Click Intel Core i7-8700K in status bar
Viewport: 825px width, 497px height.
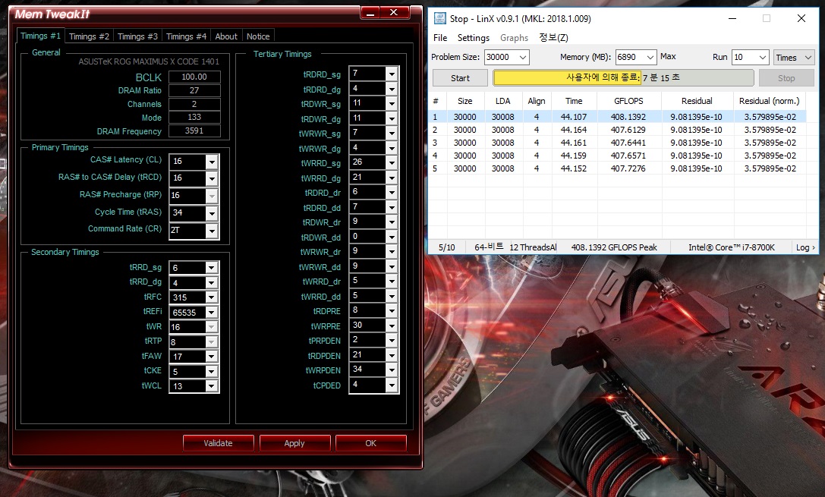pyautogui.click(x=732, y=247)
